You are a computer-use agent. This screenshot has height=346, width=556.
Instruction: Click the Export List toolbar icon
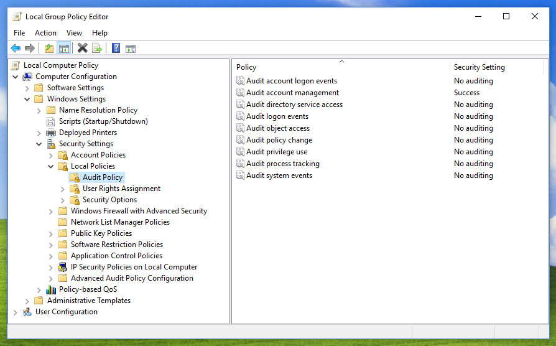[x=97, y=49]
